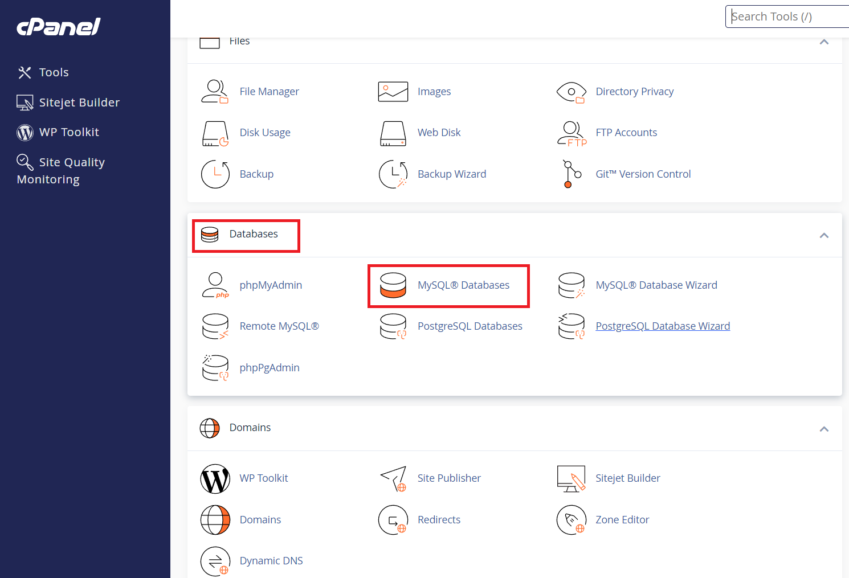
Task: Focus the Search Tools input field
Action: point(787,17)
